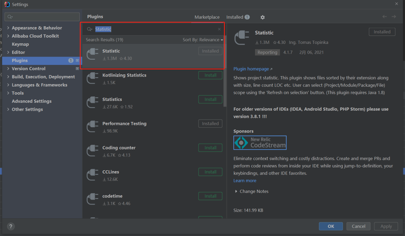
Task: Click the plugin list vertical scrollbar
Action: tap(225, 75)
